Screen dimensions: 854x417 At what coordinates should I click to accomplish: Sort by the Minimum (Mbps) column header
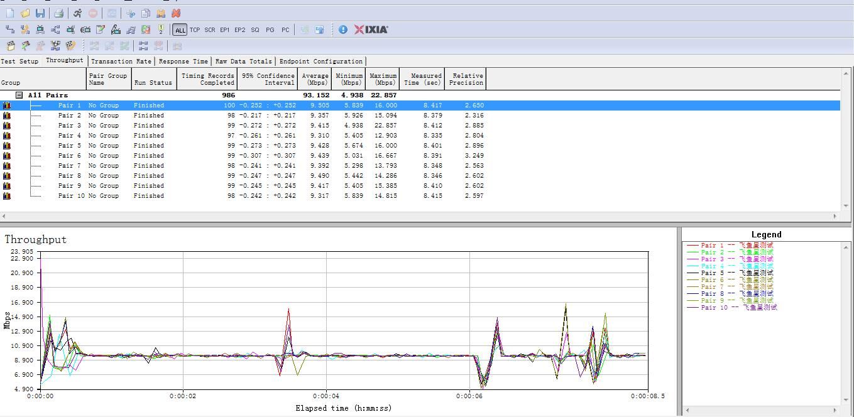(x=348, y=79)
